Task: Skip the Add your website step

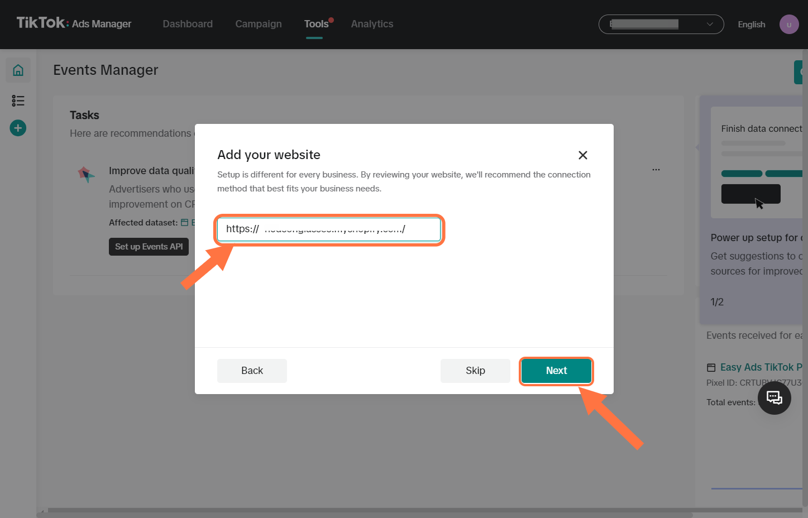Action: point(475,371)
